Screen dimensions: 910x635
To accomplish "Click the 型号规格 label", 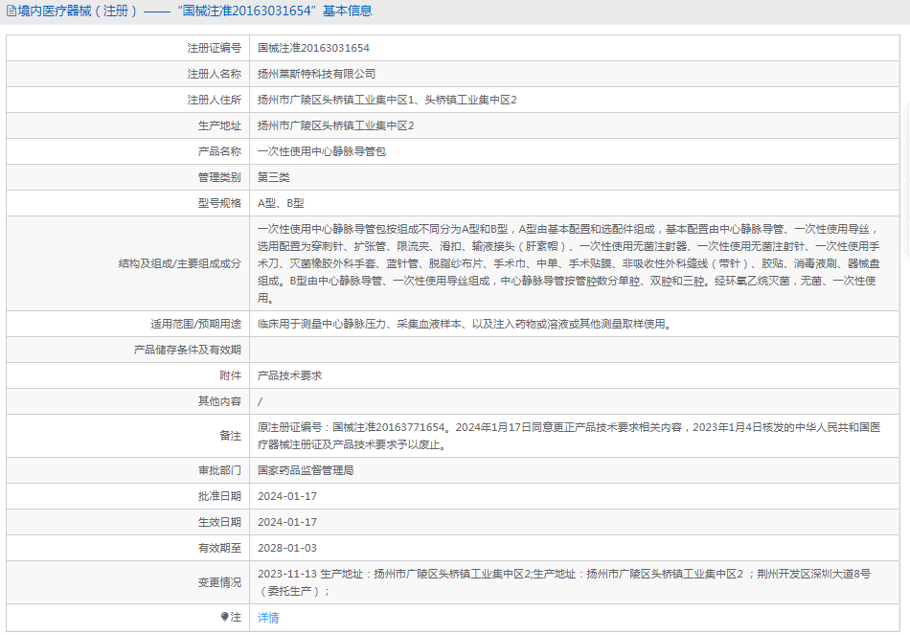I will pyautogui.click(x=219, y=203).
